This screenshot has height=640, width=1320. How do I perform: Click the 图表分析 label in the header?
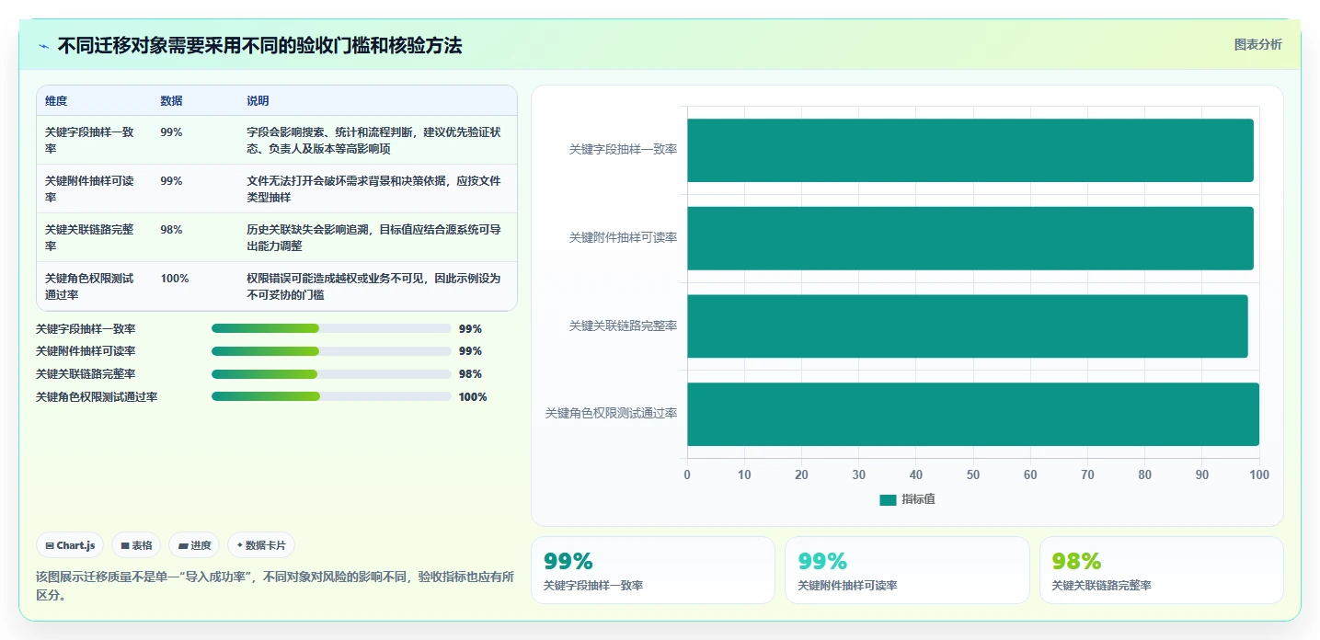(x=1257, y=44)
